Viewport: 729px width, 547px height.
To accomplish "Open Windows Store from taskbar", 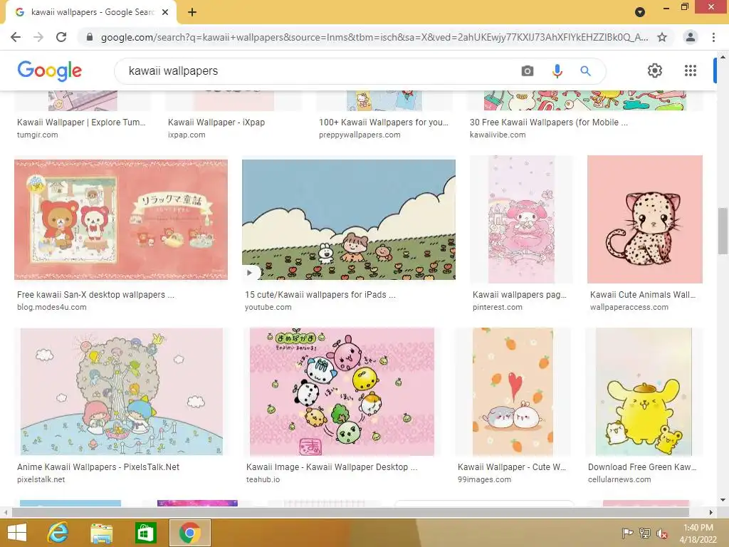I will click(145, 532).
